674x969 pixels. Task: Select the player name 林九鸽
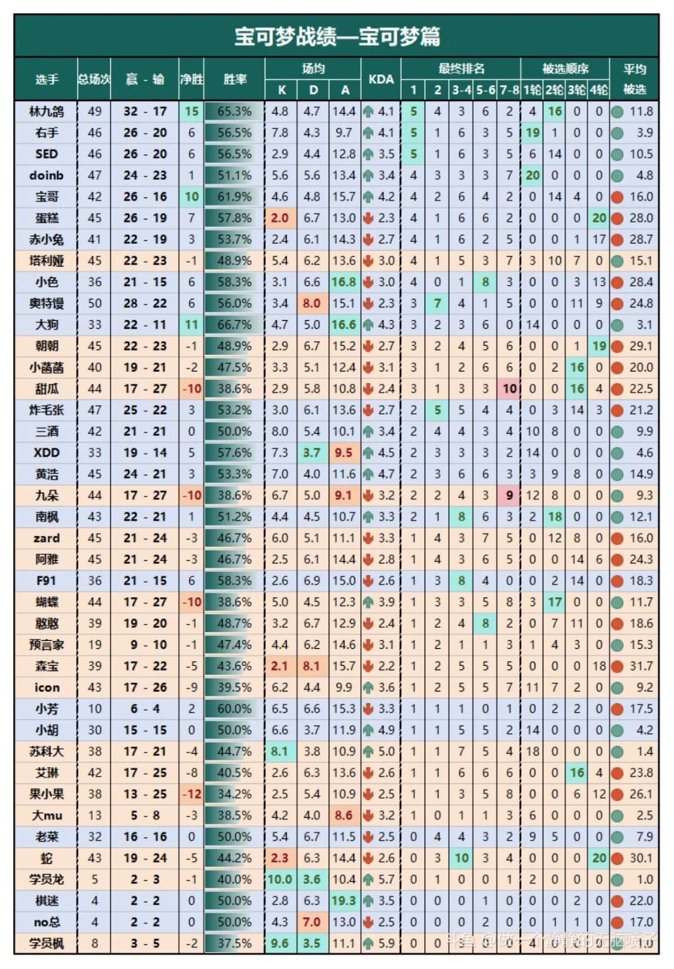[46, 112]
